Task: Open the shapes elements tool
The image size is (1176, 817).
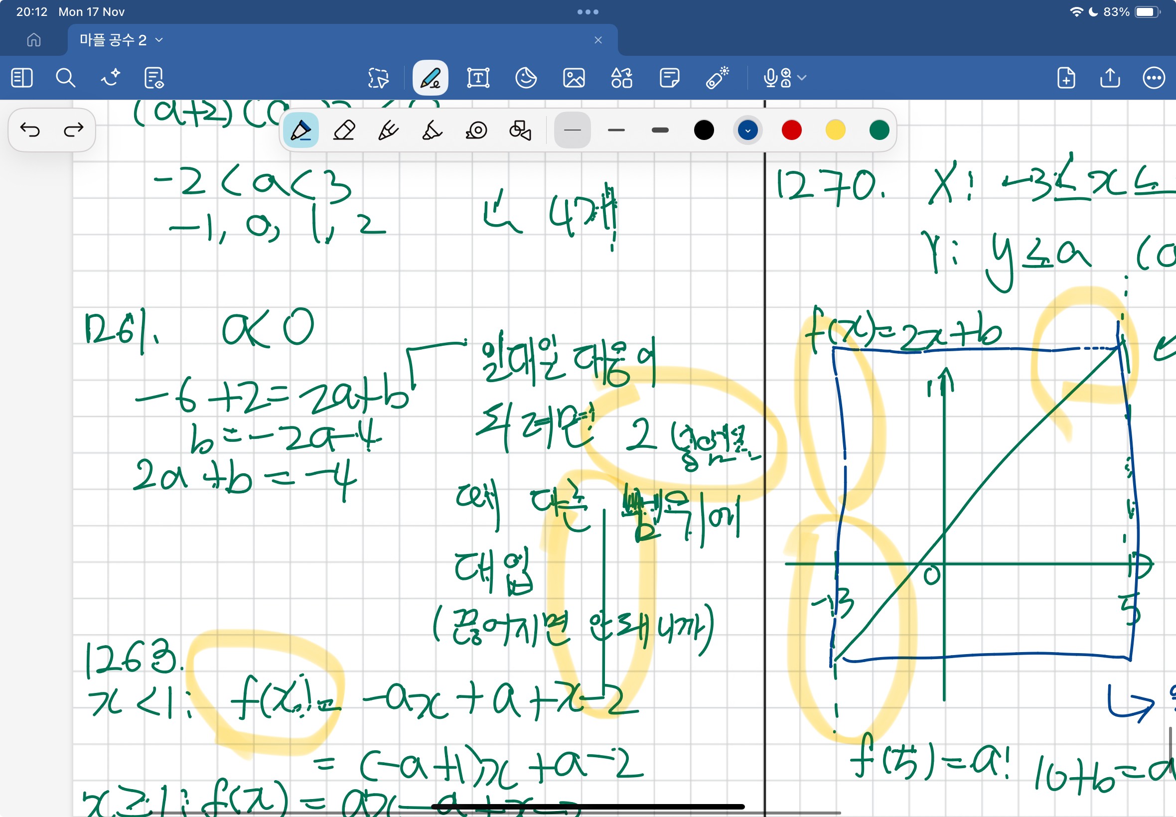Action: pyautogui.click(x=621, y=78)
